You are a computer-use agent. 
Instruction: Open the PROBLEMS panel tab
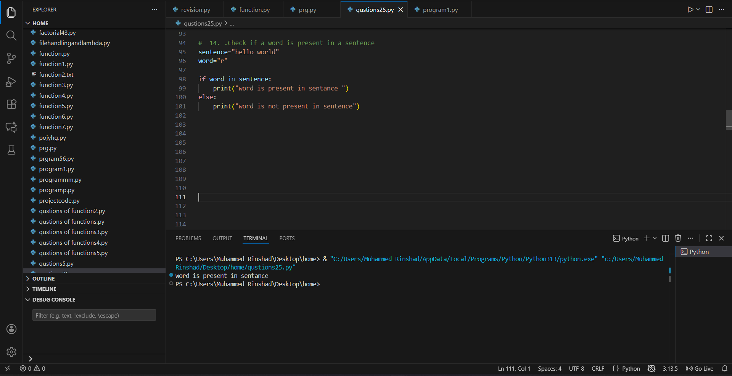pyautogui.click(x=188, y=238)
